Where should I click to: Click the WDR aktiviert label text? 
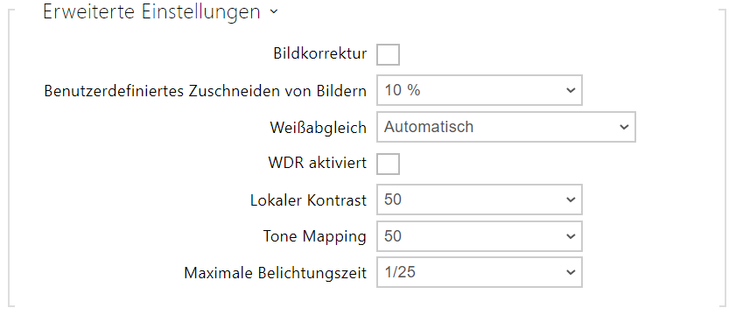(x=318, y=164)
